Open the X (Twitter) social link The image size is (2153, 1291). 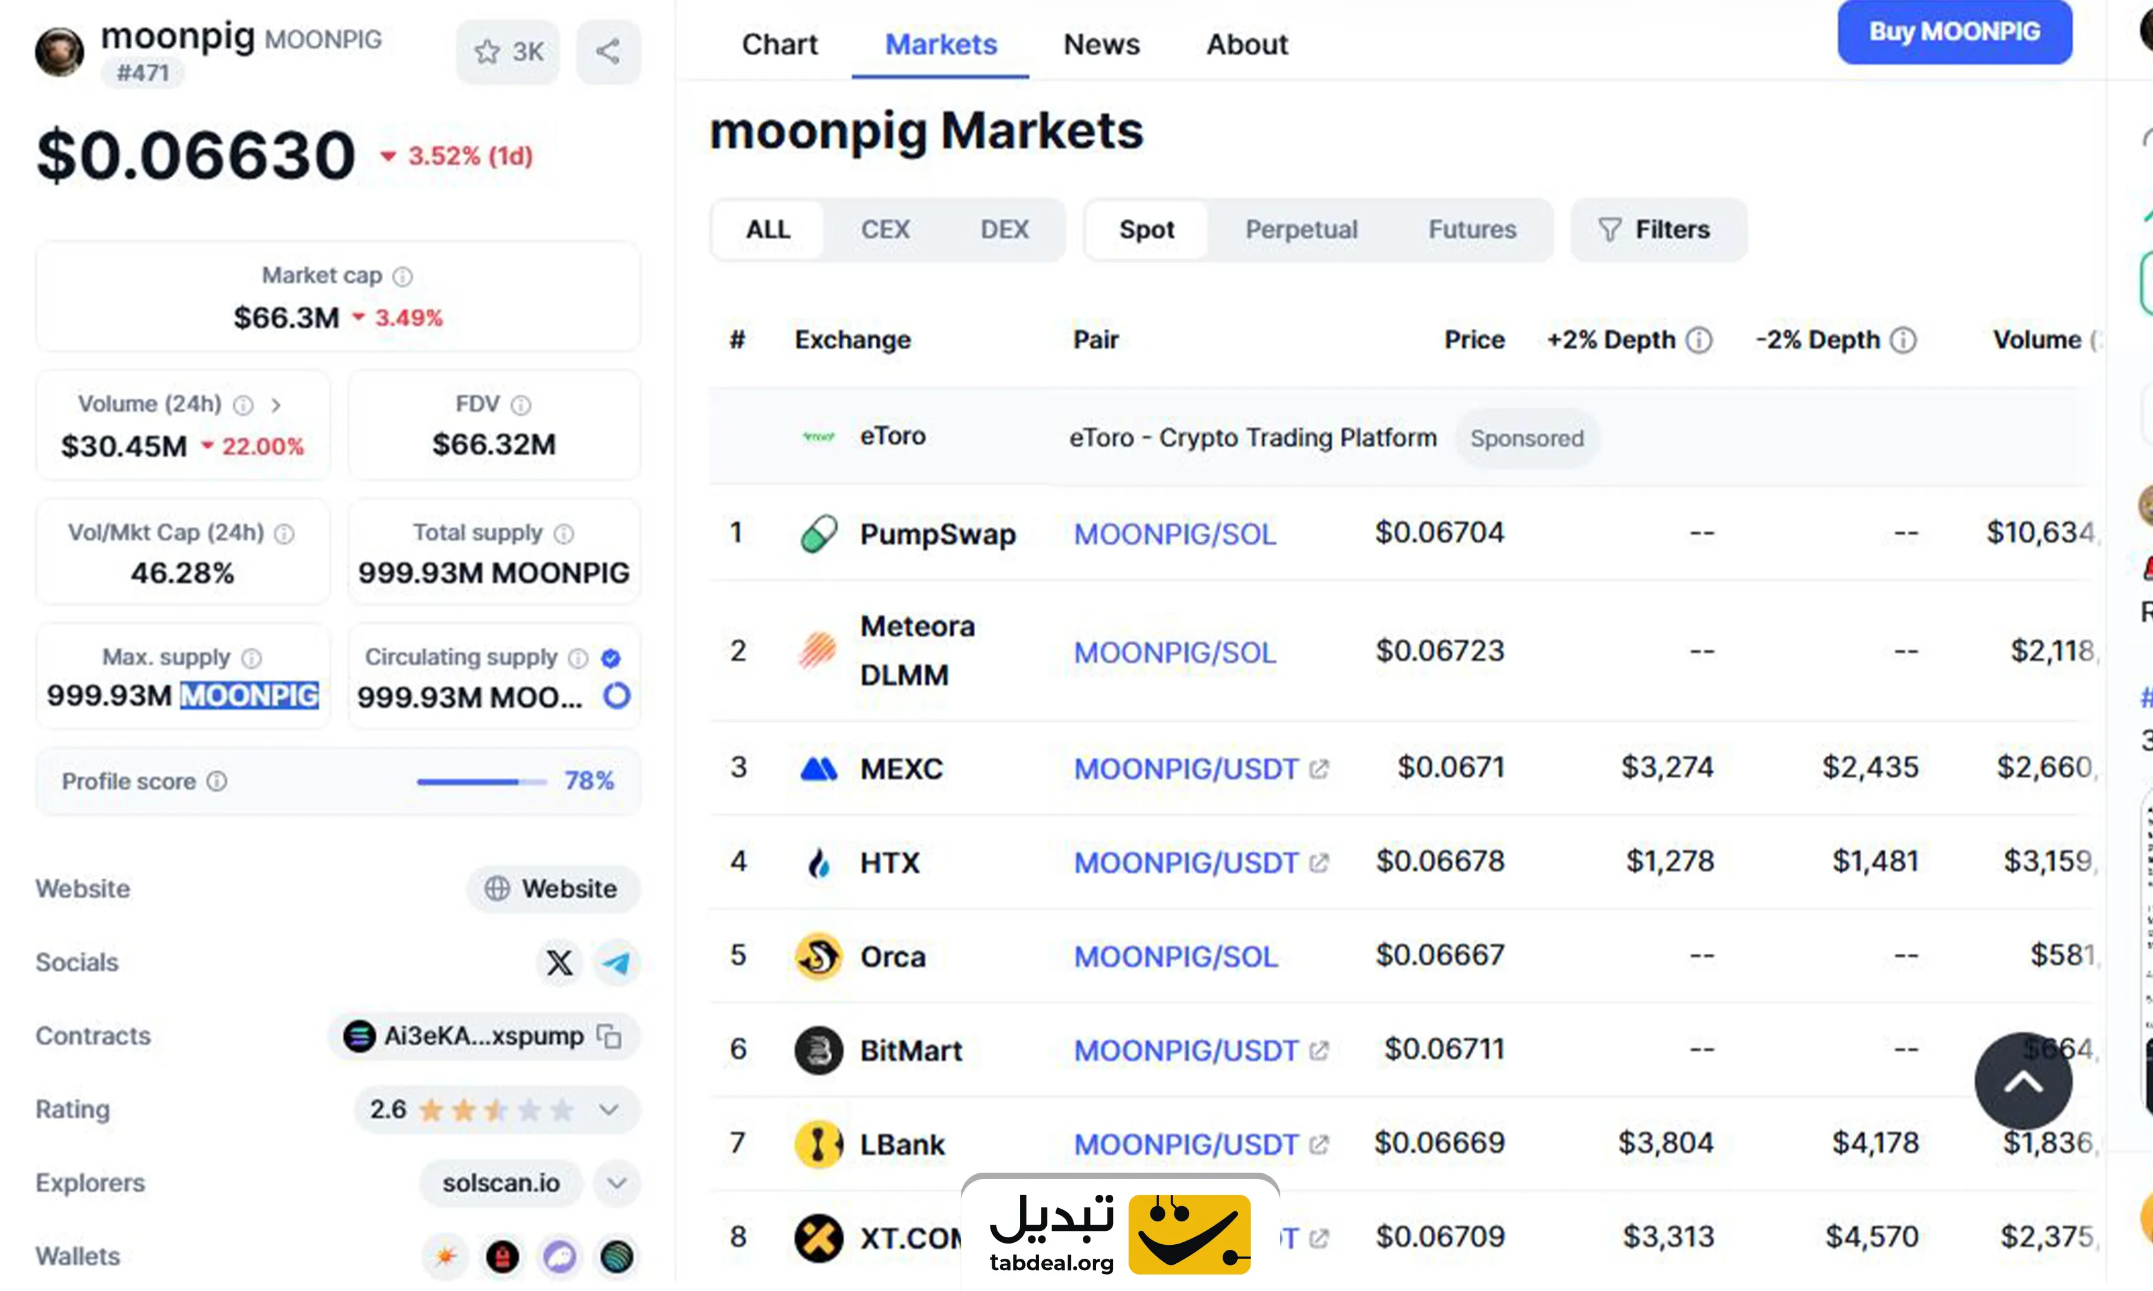tap(559, 962)
